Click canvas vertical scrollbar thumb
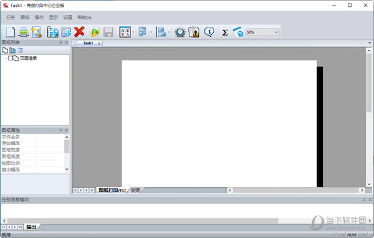374x238 pixels. (x=369, y=83)
